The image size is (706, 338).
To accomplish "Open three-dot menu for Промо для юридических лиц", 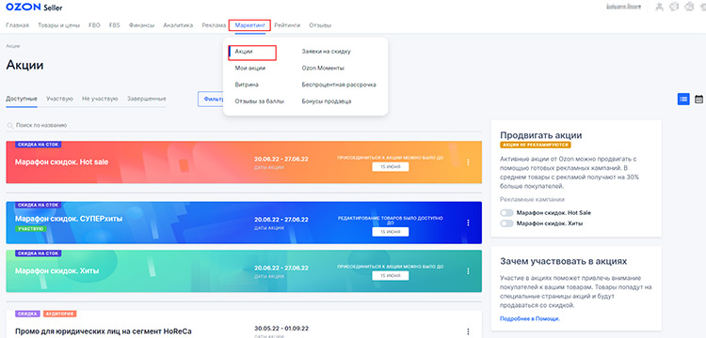I will pyautogui.click(x=468, y=331).
